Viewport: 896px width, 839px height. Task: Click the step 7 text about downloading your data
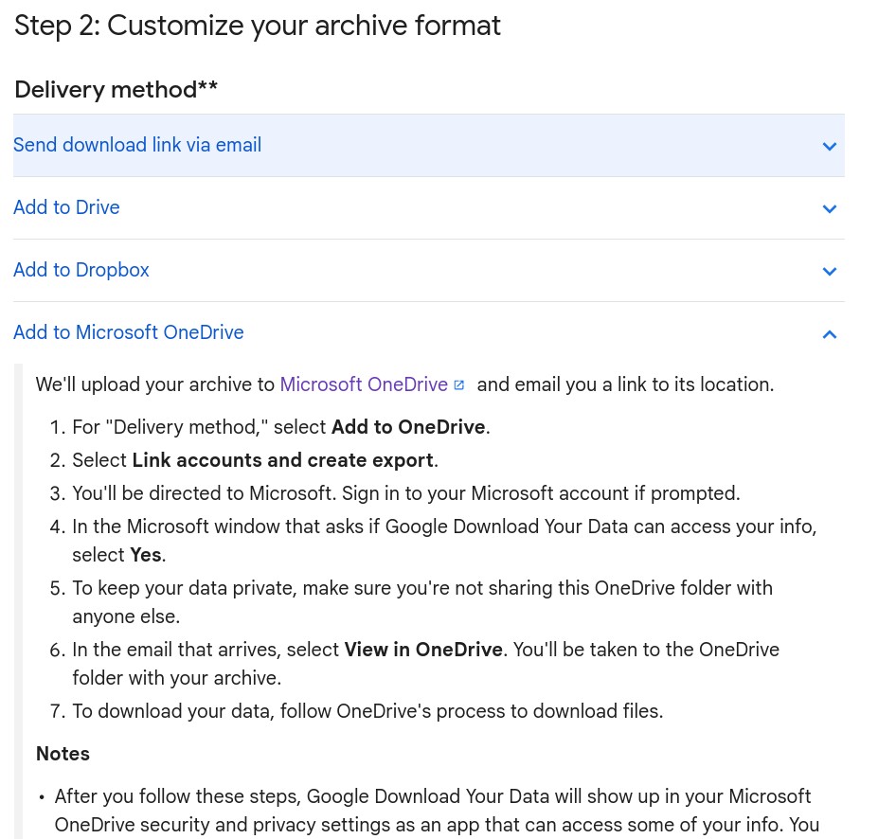[368, 712]
